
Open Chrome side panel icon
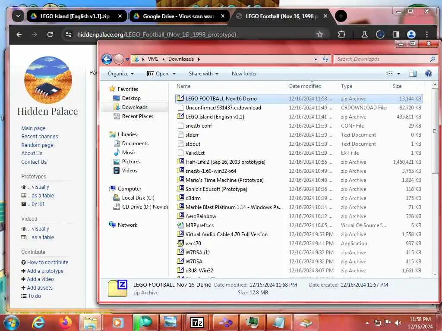[396, 34]
